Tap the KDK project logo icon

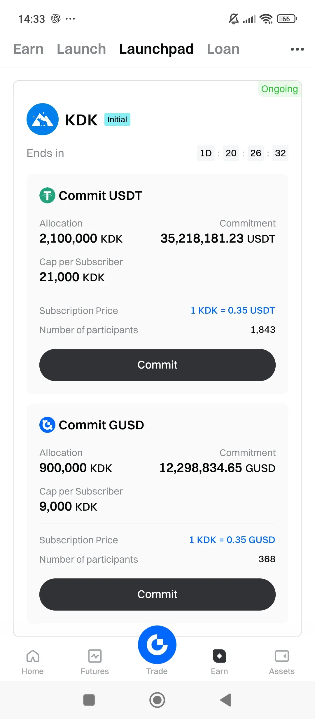(x=43, y=119)
